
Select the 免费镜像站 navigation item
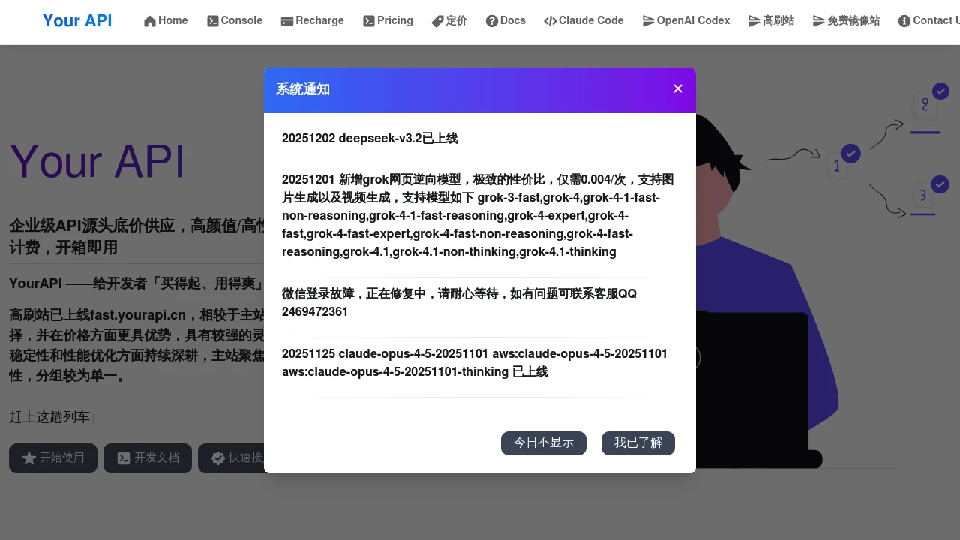[846, 21]
